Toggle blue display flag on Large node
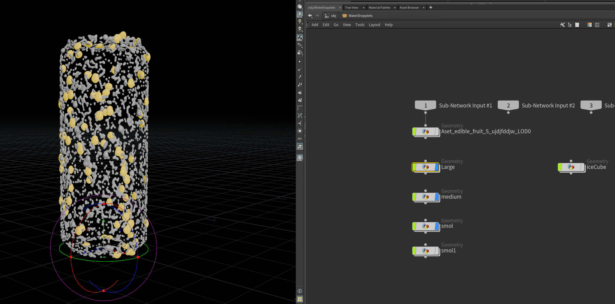The image size is (615, 304). pyautogui.click(x=437, y=167)
